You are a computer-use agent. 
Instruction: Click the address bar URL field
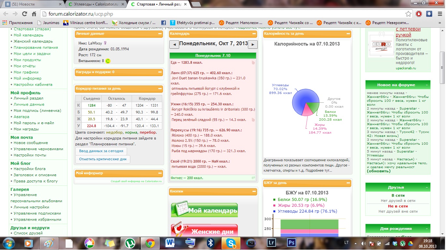225,14
